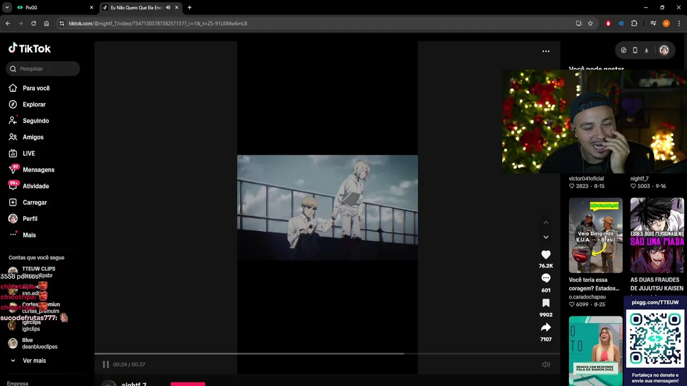Viewport: 687px width, 386px height.
Task: Click the browser home button
Action: click(46, 24)
